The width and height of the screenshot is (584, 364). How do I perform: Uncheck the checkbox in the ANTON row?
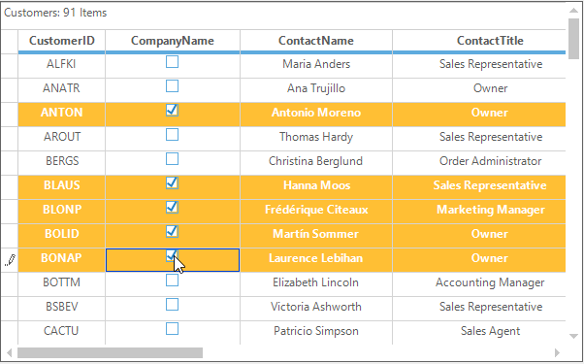tap(172, 111)
